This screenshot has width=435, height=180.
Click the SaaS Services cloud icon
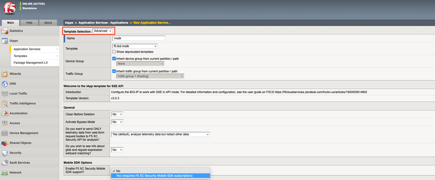pos(5,163)
